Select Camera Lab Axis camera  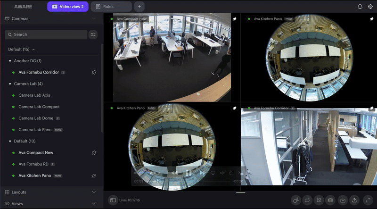tap(34, 95)
